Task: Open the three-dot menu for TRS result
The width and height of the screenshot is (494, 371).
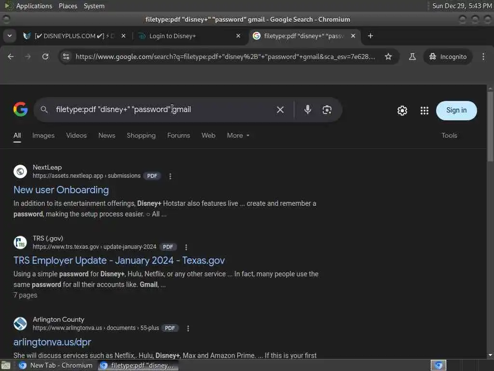Action: coord(186,247)
